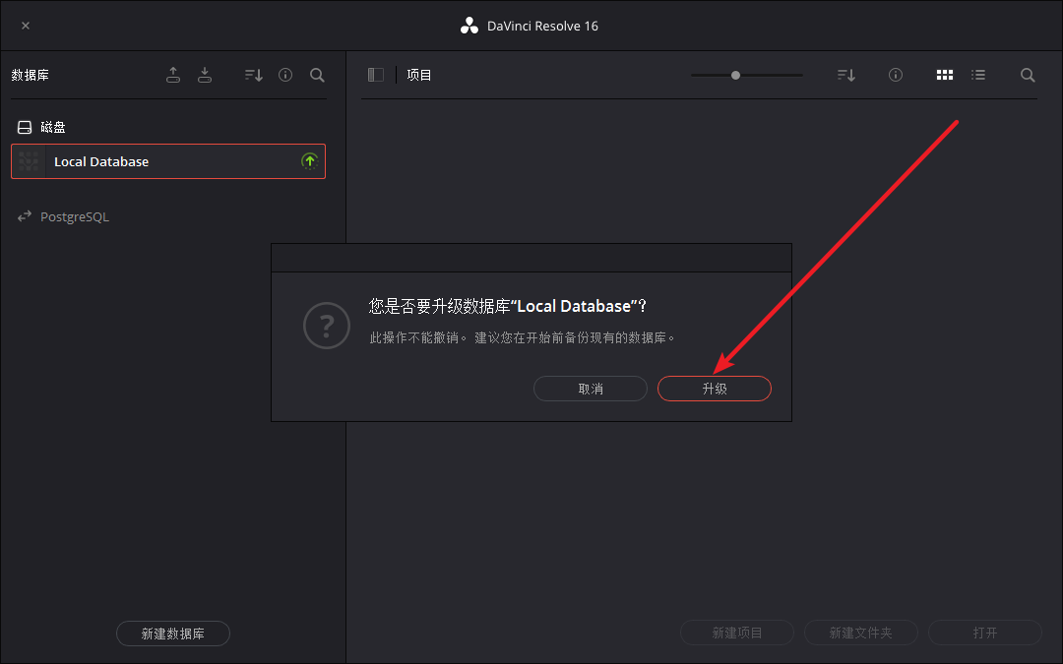Click the Local Database thumbnail icon
The height and width of the screenshot is (664, 1063).
[x=29, y=161]
